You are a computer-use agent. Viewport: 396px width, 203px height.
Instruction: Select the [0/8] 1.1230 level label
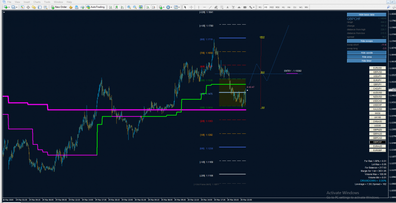(x=206, y=149)
